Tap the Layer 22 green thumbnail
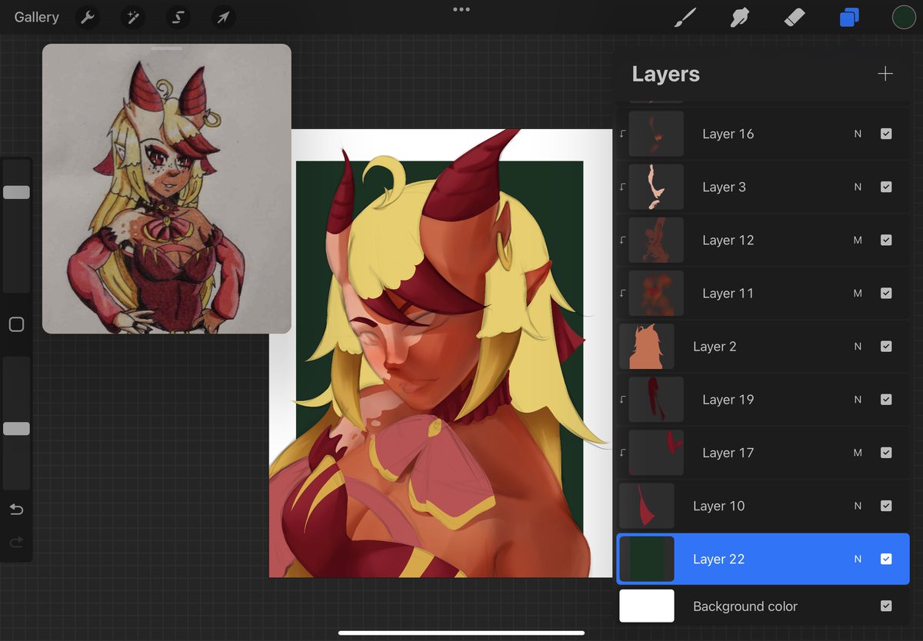 tap(647, 559)
